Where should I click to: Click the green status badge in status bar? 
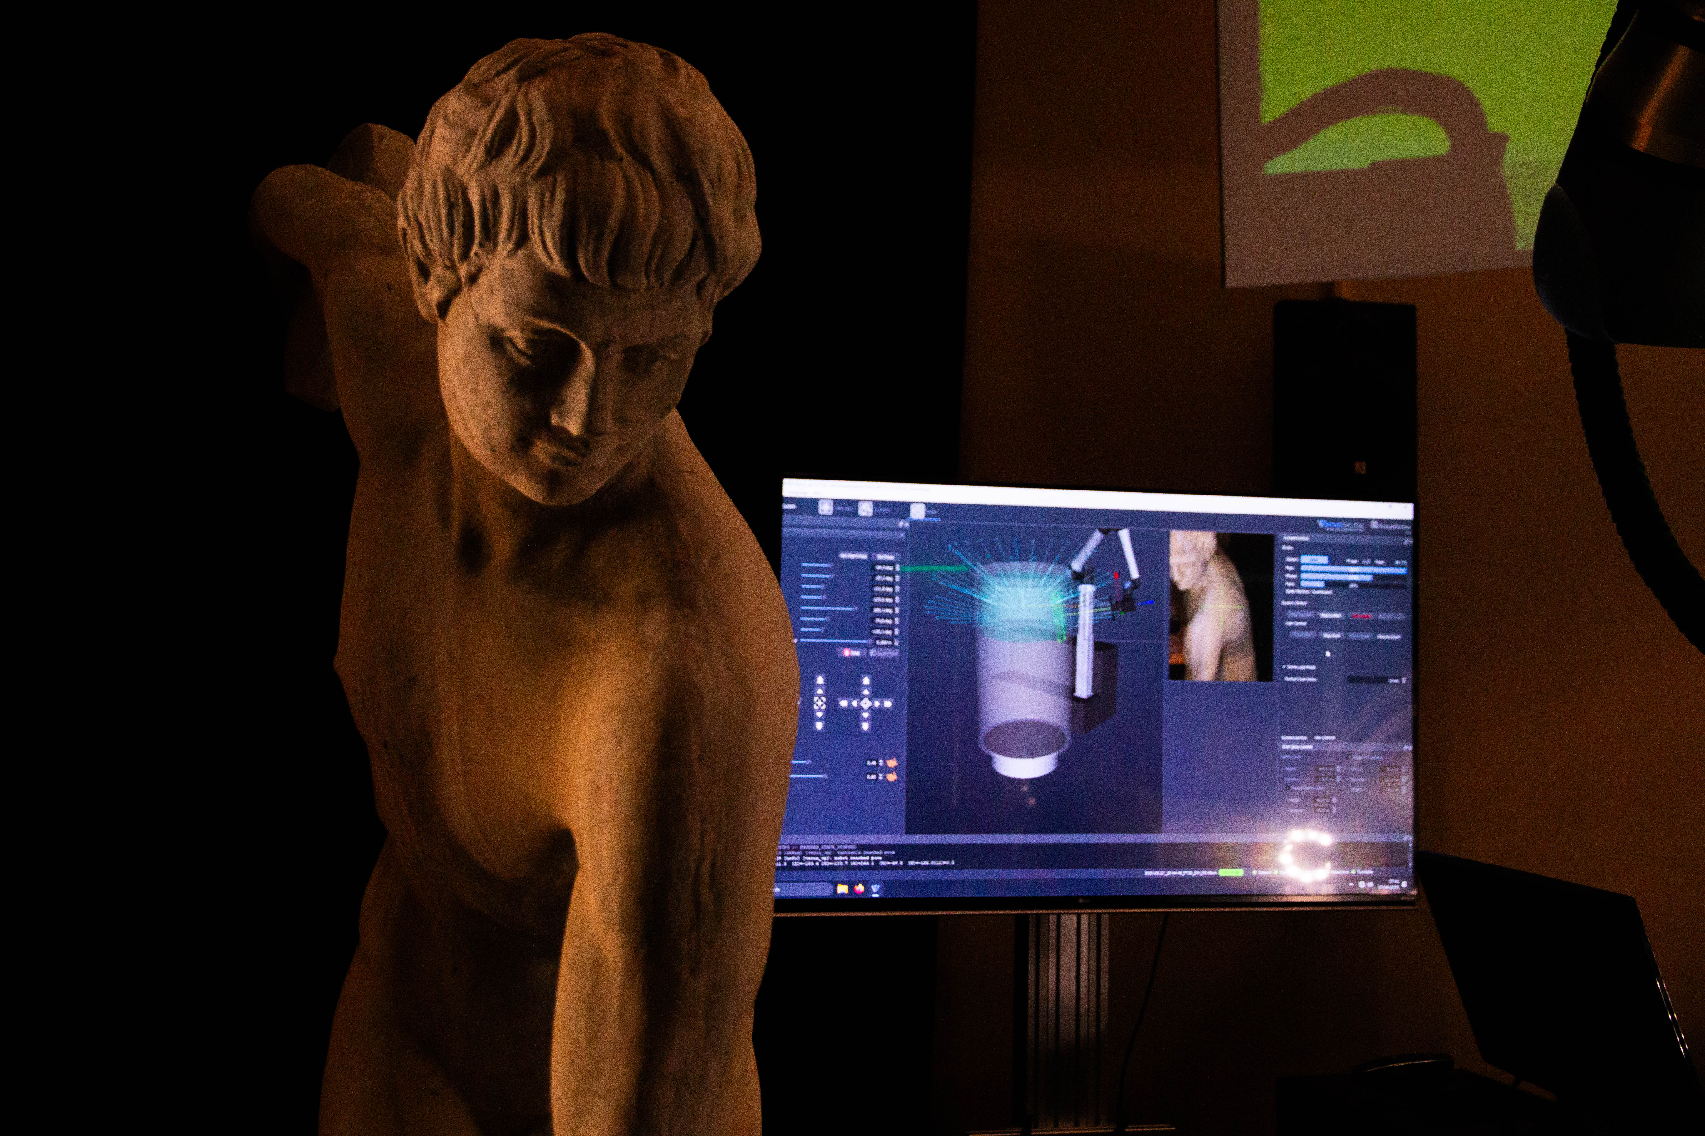pyautogui.click(x=1230, y=873)
